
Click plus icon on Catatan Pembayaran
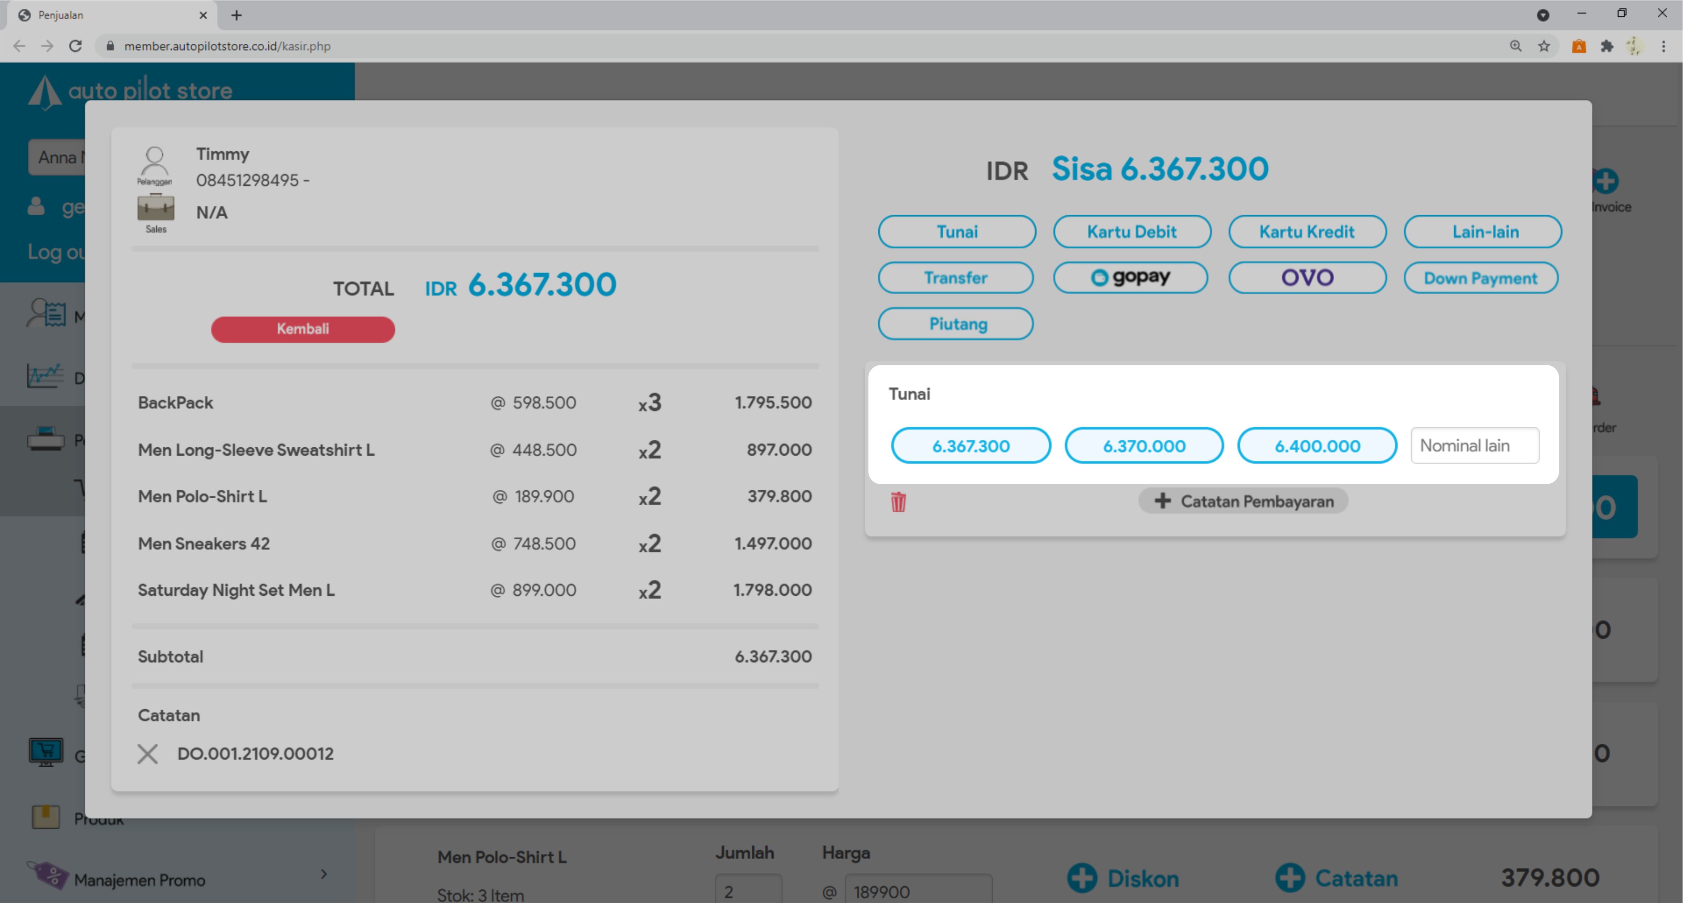click(x=1162, y=501)
